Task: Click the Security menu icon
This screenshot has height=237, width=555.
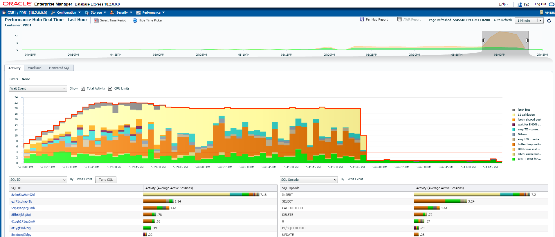Action: [x=112, y=12]
